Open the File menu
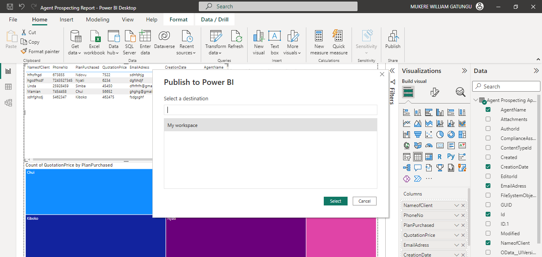 (13, 19)
